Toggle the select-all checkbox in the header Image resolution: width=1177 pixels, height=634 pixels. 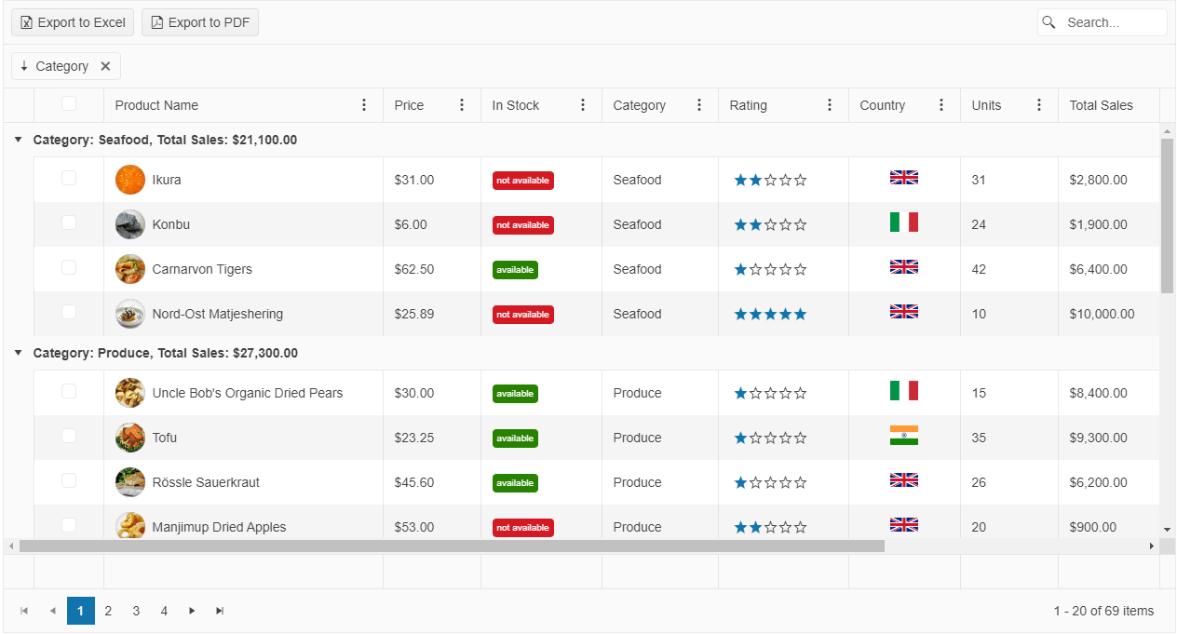[x=68, y=103]
